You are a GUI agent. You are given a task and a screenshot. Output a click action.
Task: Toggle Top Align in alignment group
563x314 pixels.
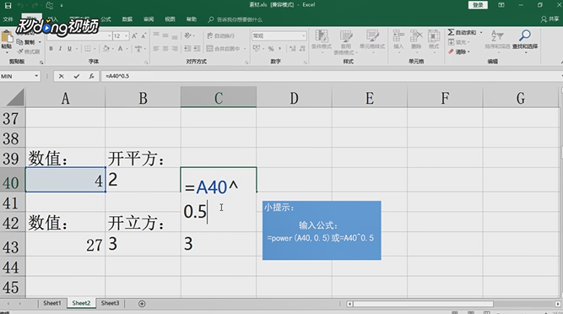[x=156, y=35]
